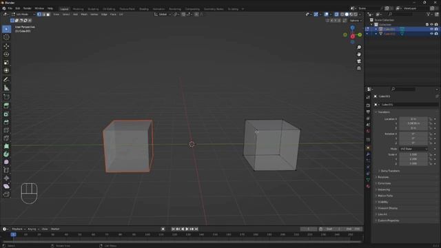Open the timeline Playback menu
This screenshot has width=441, height=248.
coord(19,229)
